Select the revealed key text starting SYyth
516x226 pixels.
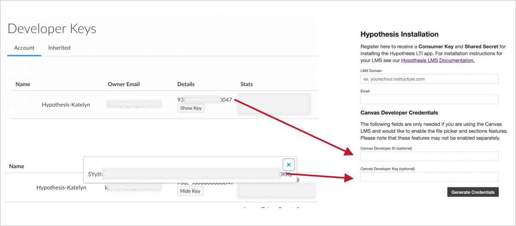pos(190,174)
